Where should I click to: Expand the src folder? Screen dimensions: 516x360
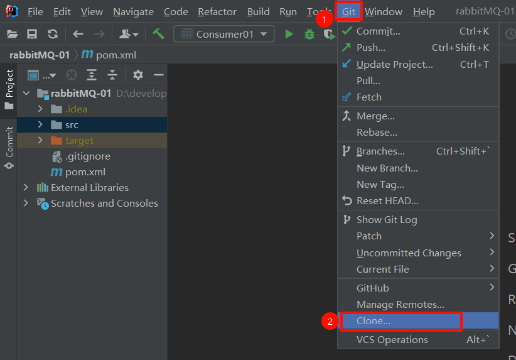(x=40, y=124)
